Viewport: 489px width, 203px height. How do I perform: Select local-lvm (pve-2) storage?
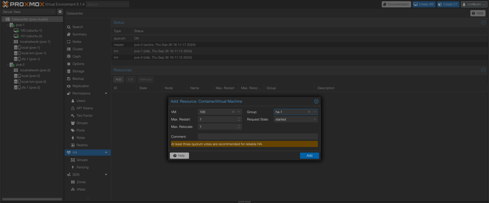coord(33,82)
